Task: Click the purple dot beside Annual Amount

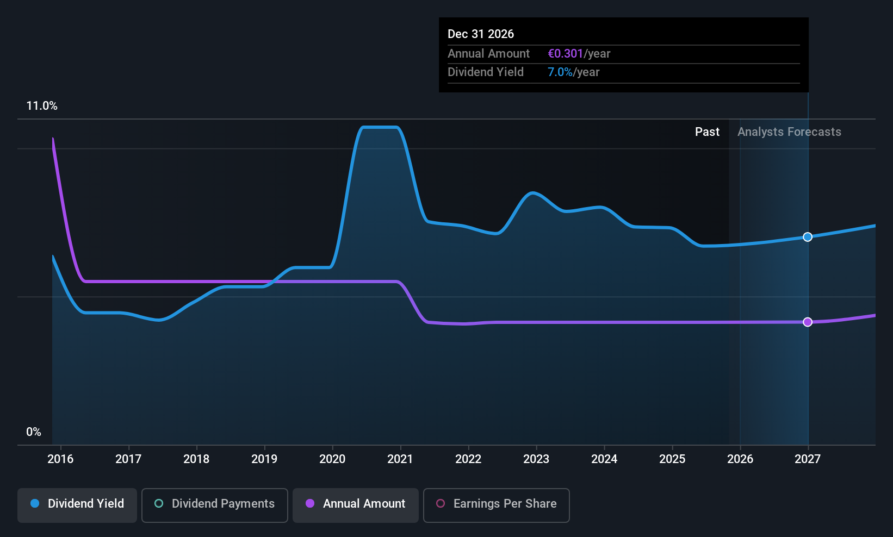Action: point(310,504)
